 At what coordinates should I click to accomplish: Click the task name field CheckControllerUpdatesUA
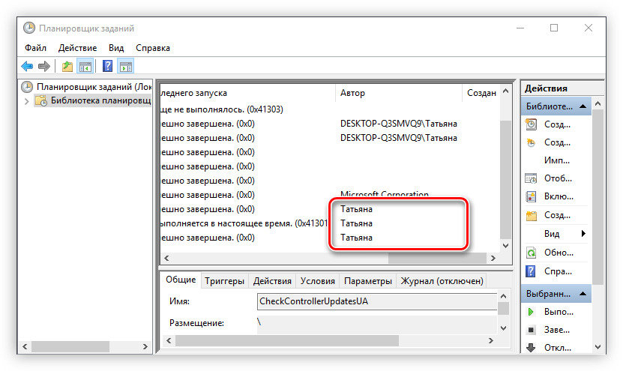tap(375, 301)
